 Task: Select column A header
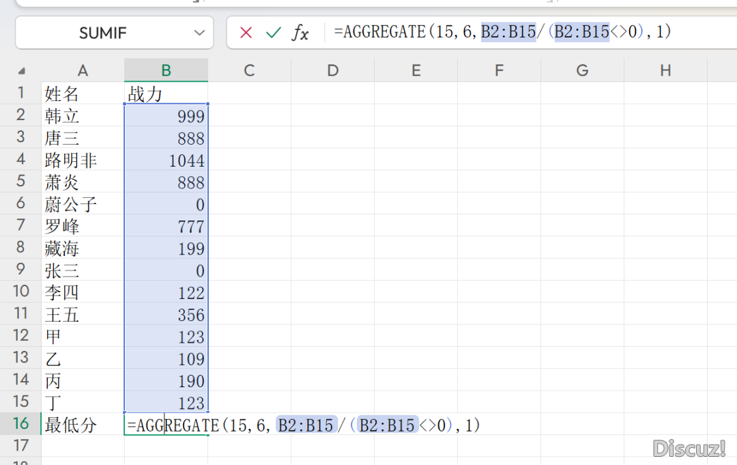pyautogui.click(x=83, y=70)
